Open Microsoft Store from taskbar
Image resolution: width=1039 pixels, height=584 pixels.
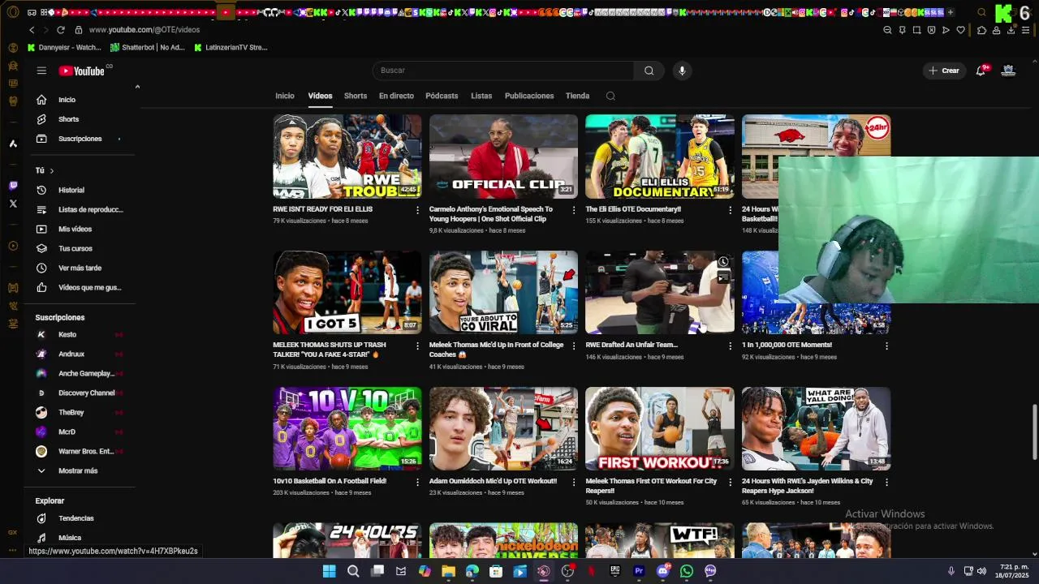pyautogui.click(x=496, y=571)
